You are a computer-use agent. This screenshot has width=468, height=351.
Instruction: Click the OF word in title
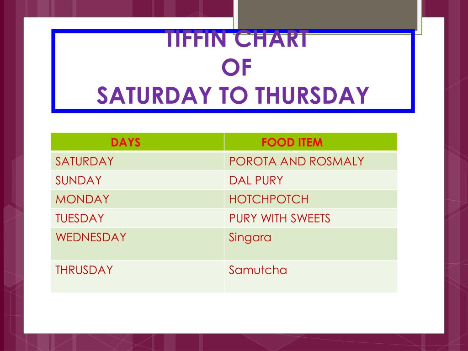coord(237,67)
